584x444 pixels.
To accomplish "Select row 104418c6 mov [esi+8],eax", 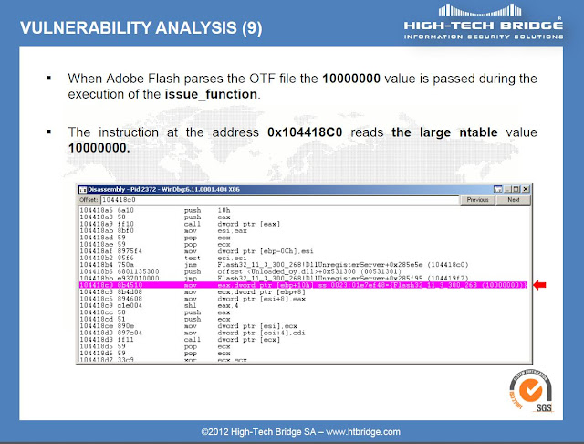I will (303, 299).
